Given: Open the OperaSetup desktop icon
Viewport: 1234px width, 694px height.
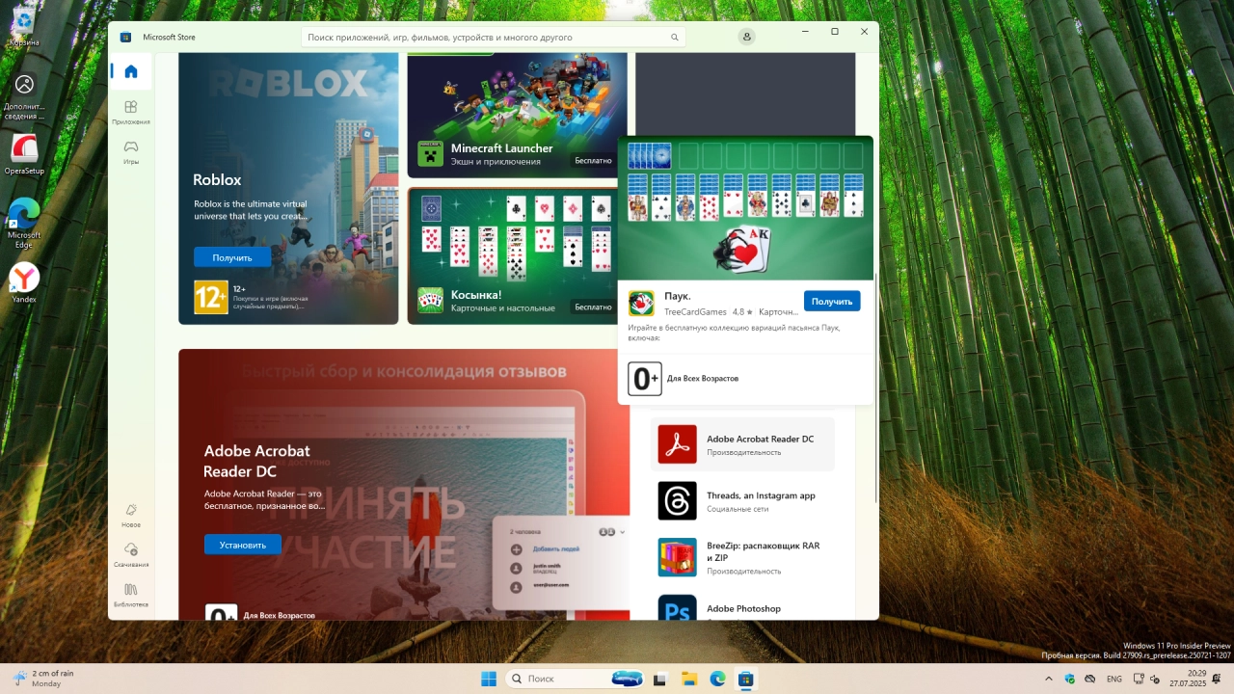Looking at the screenshot, I should coord(24,154).
